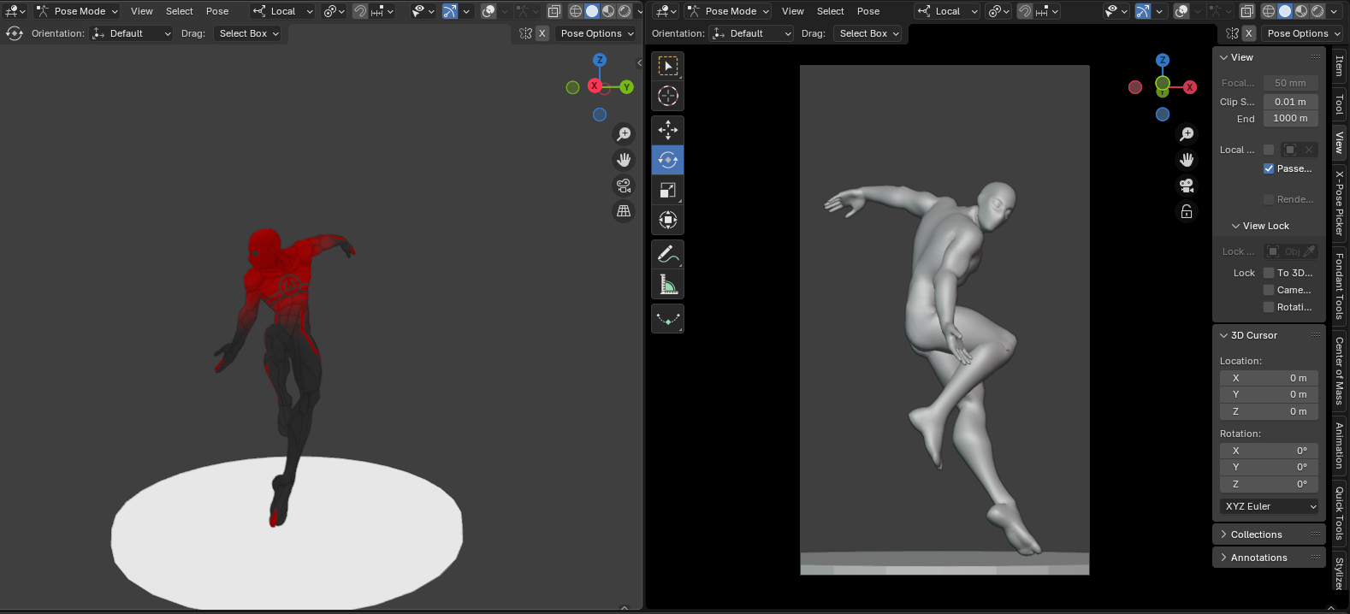Screen dimensions: 1350x614
Task: Activate the Rotate tool
Action: tap(667, 160)
